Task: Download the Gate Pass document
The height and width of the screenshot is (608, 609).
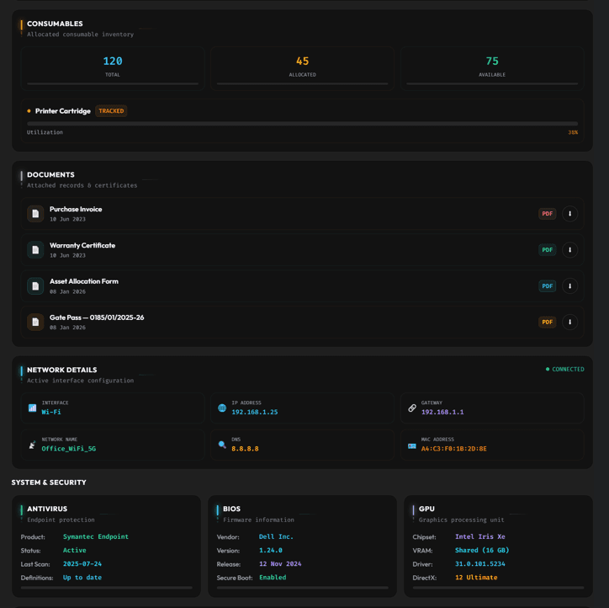Action: [x=569, y=322]
